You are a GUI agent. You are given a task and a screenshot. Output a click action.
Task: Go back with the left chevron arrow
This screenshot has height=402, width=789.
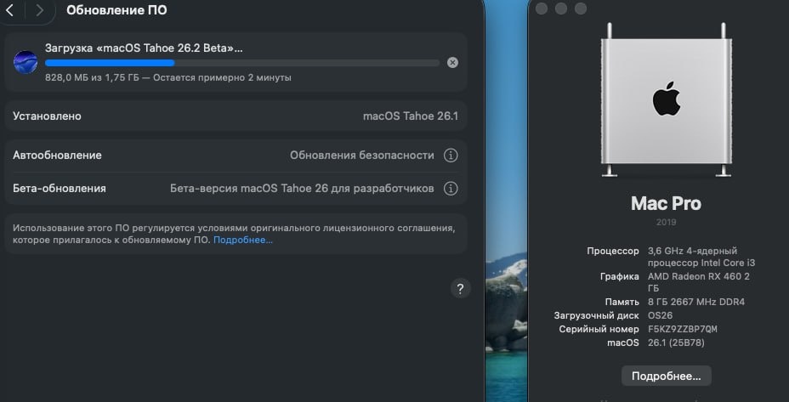pos(9,9)
